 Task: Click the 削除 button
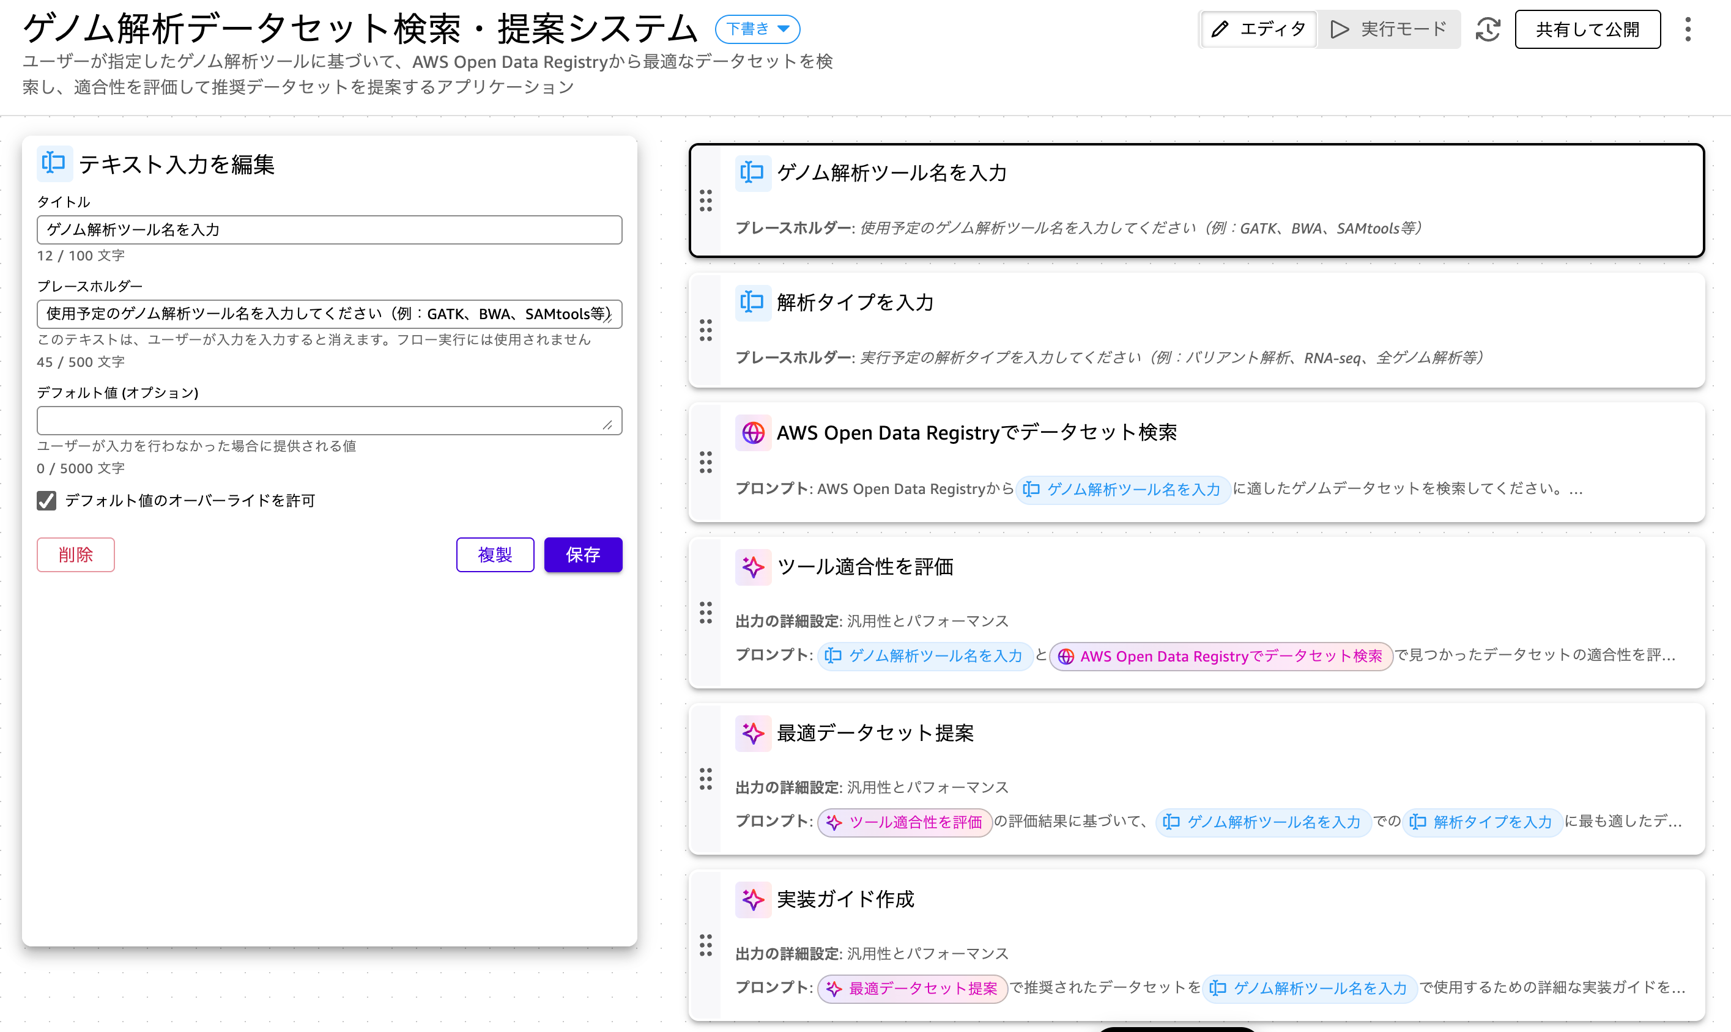point(75,555)
